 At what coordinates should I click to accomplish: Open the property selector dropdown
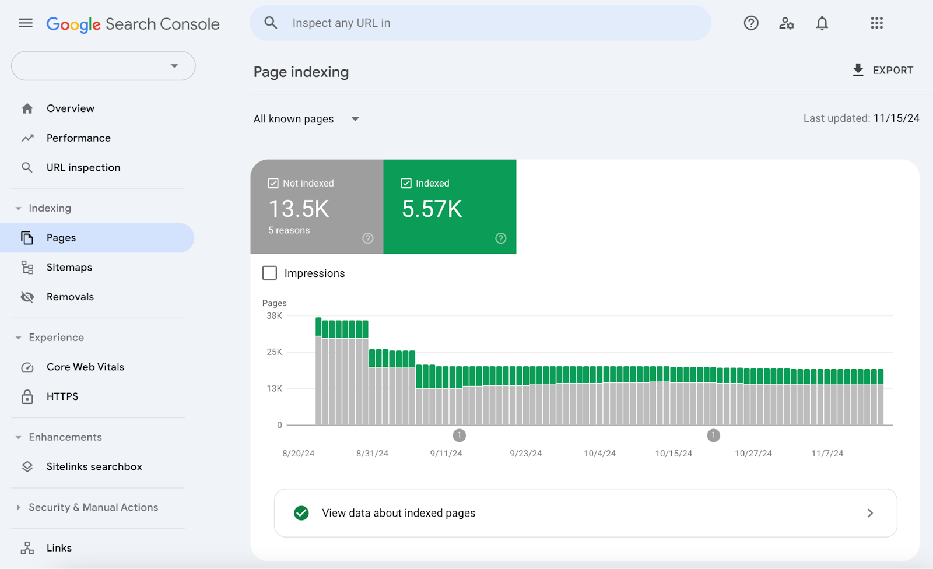103,66
